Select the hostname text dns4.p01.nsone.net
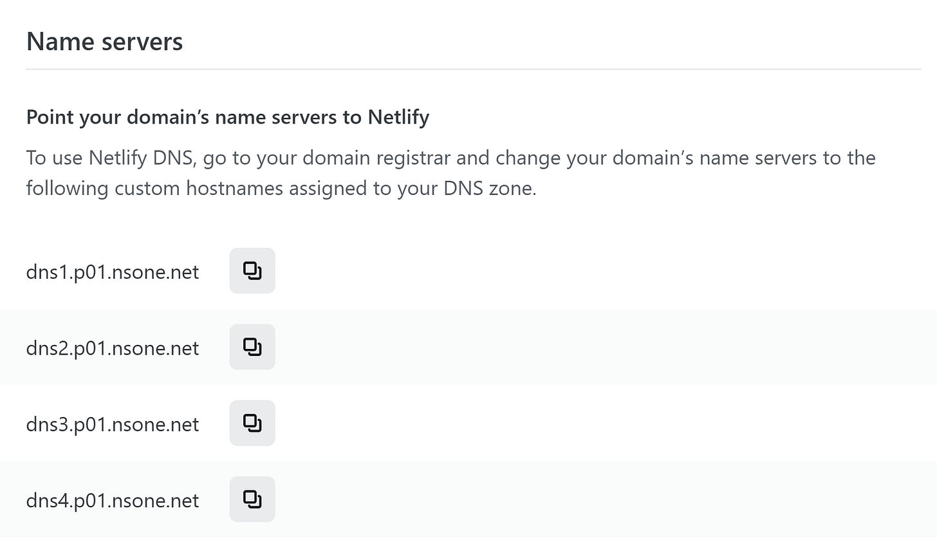Image resolution: width=937 pixels, height=551 pixels. tap(113, 500)
